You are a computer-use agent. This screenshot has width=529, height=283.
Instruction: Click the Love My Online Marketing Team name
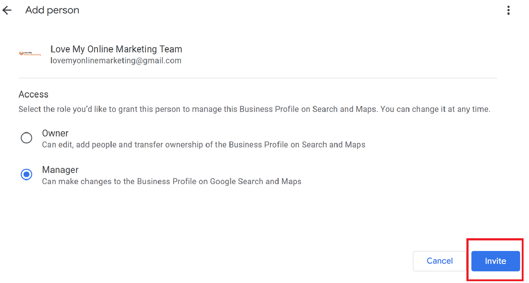tap(116, 49)
